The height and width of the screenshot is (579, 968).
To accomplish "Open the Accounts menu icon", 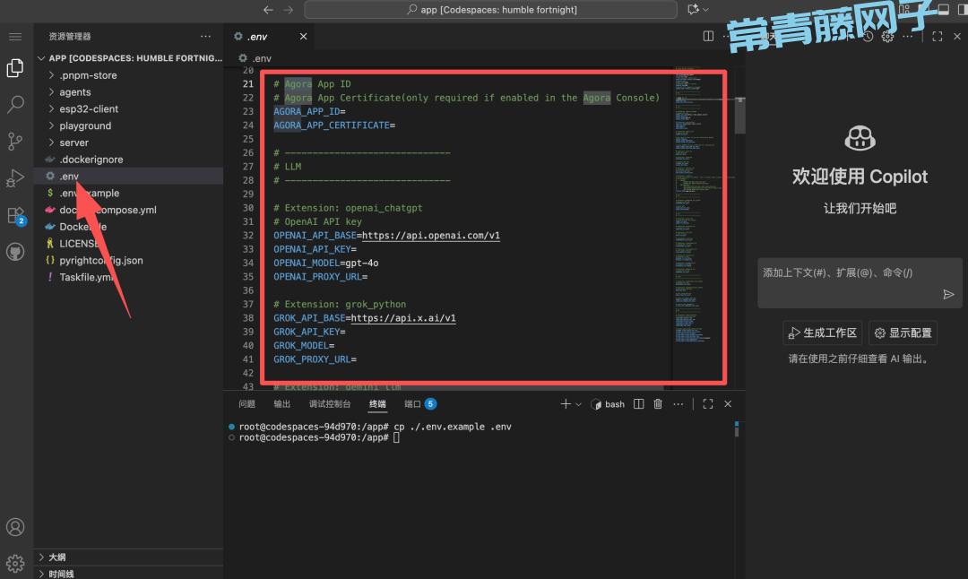I will click(15, 527).
